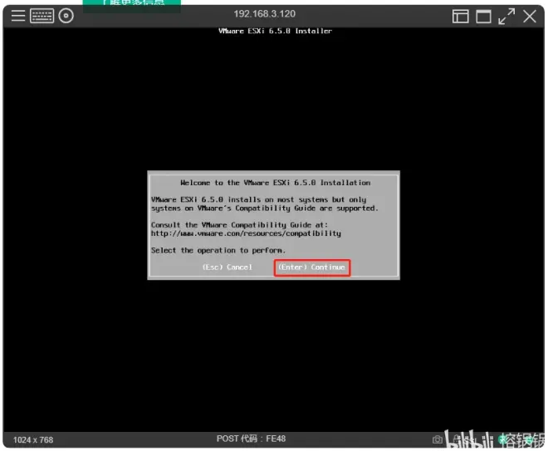Select (Enter) Continue in the installer
This screenshot has width=548, height=451.
coord(311,267)
